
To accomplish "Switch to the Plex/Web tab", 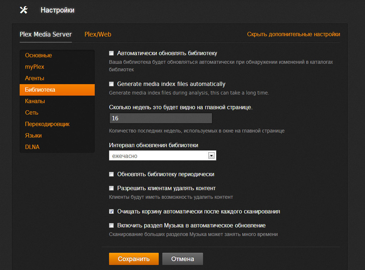I will (98, 34).
